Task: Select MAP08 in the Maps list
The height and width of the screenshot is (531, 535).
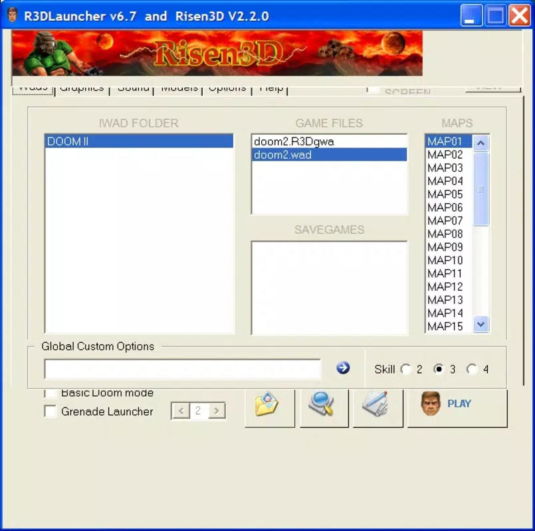Action: click(x=449, y=234)
